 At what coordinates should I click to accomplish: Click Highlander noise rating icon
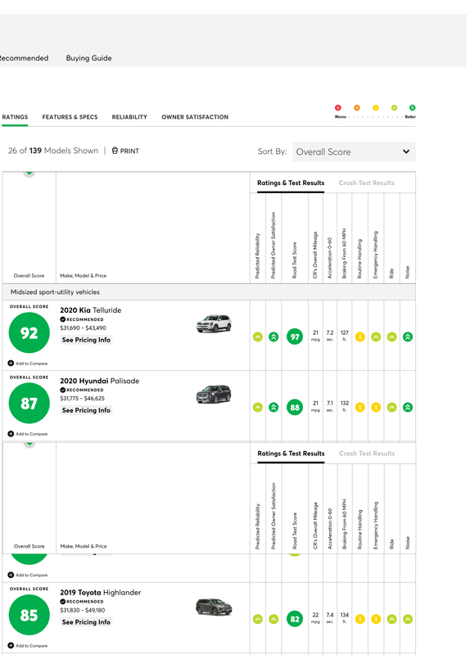[408, 619]
